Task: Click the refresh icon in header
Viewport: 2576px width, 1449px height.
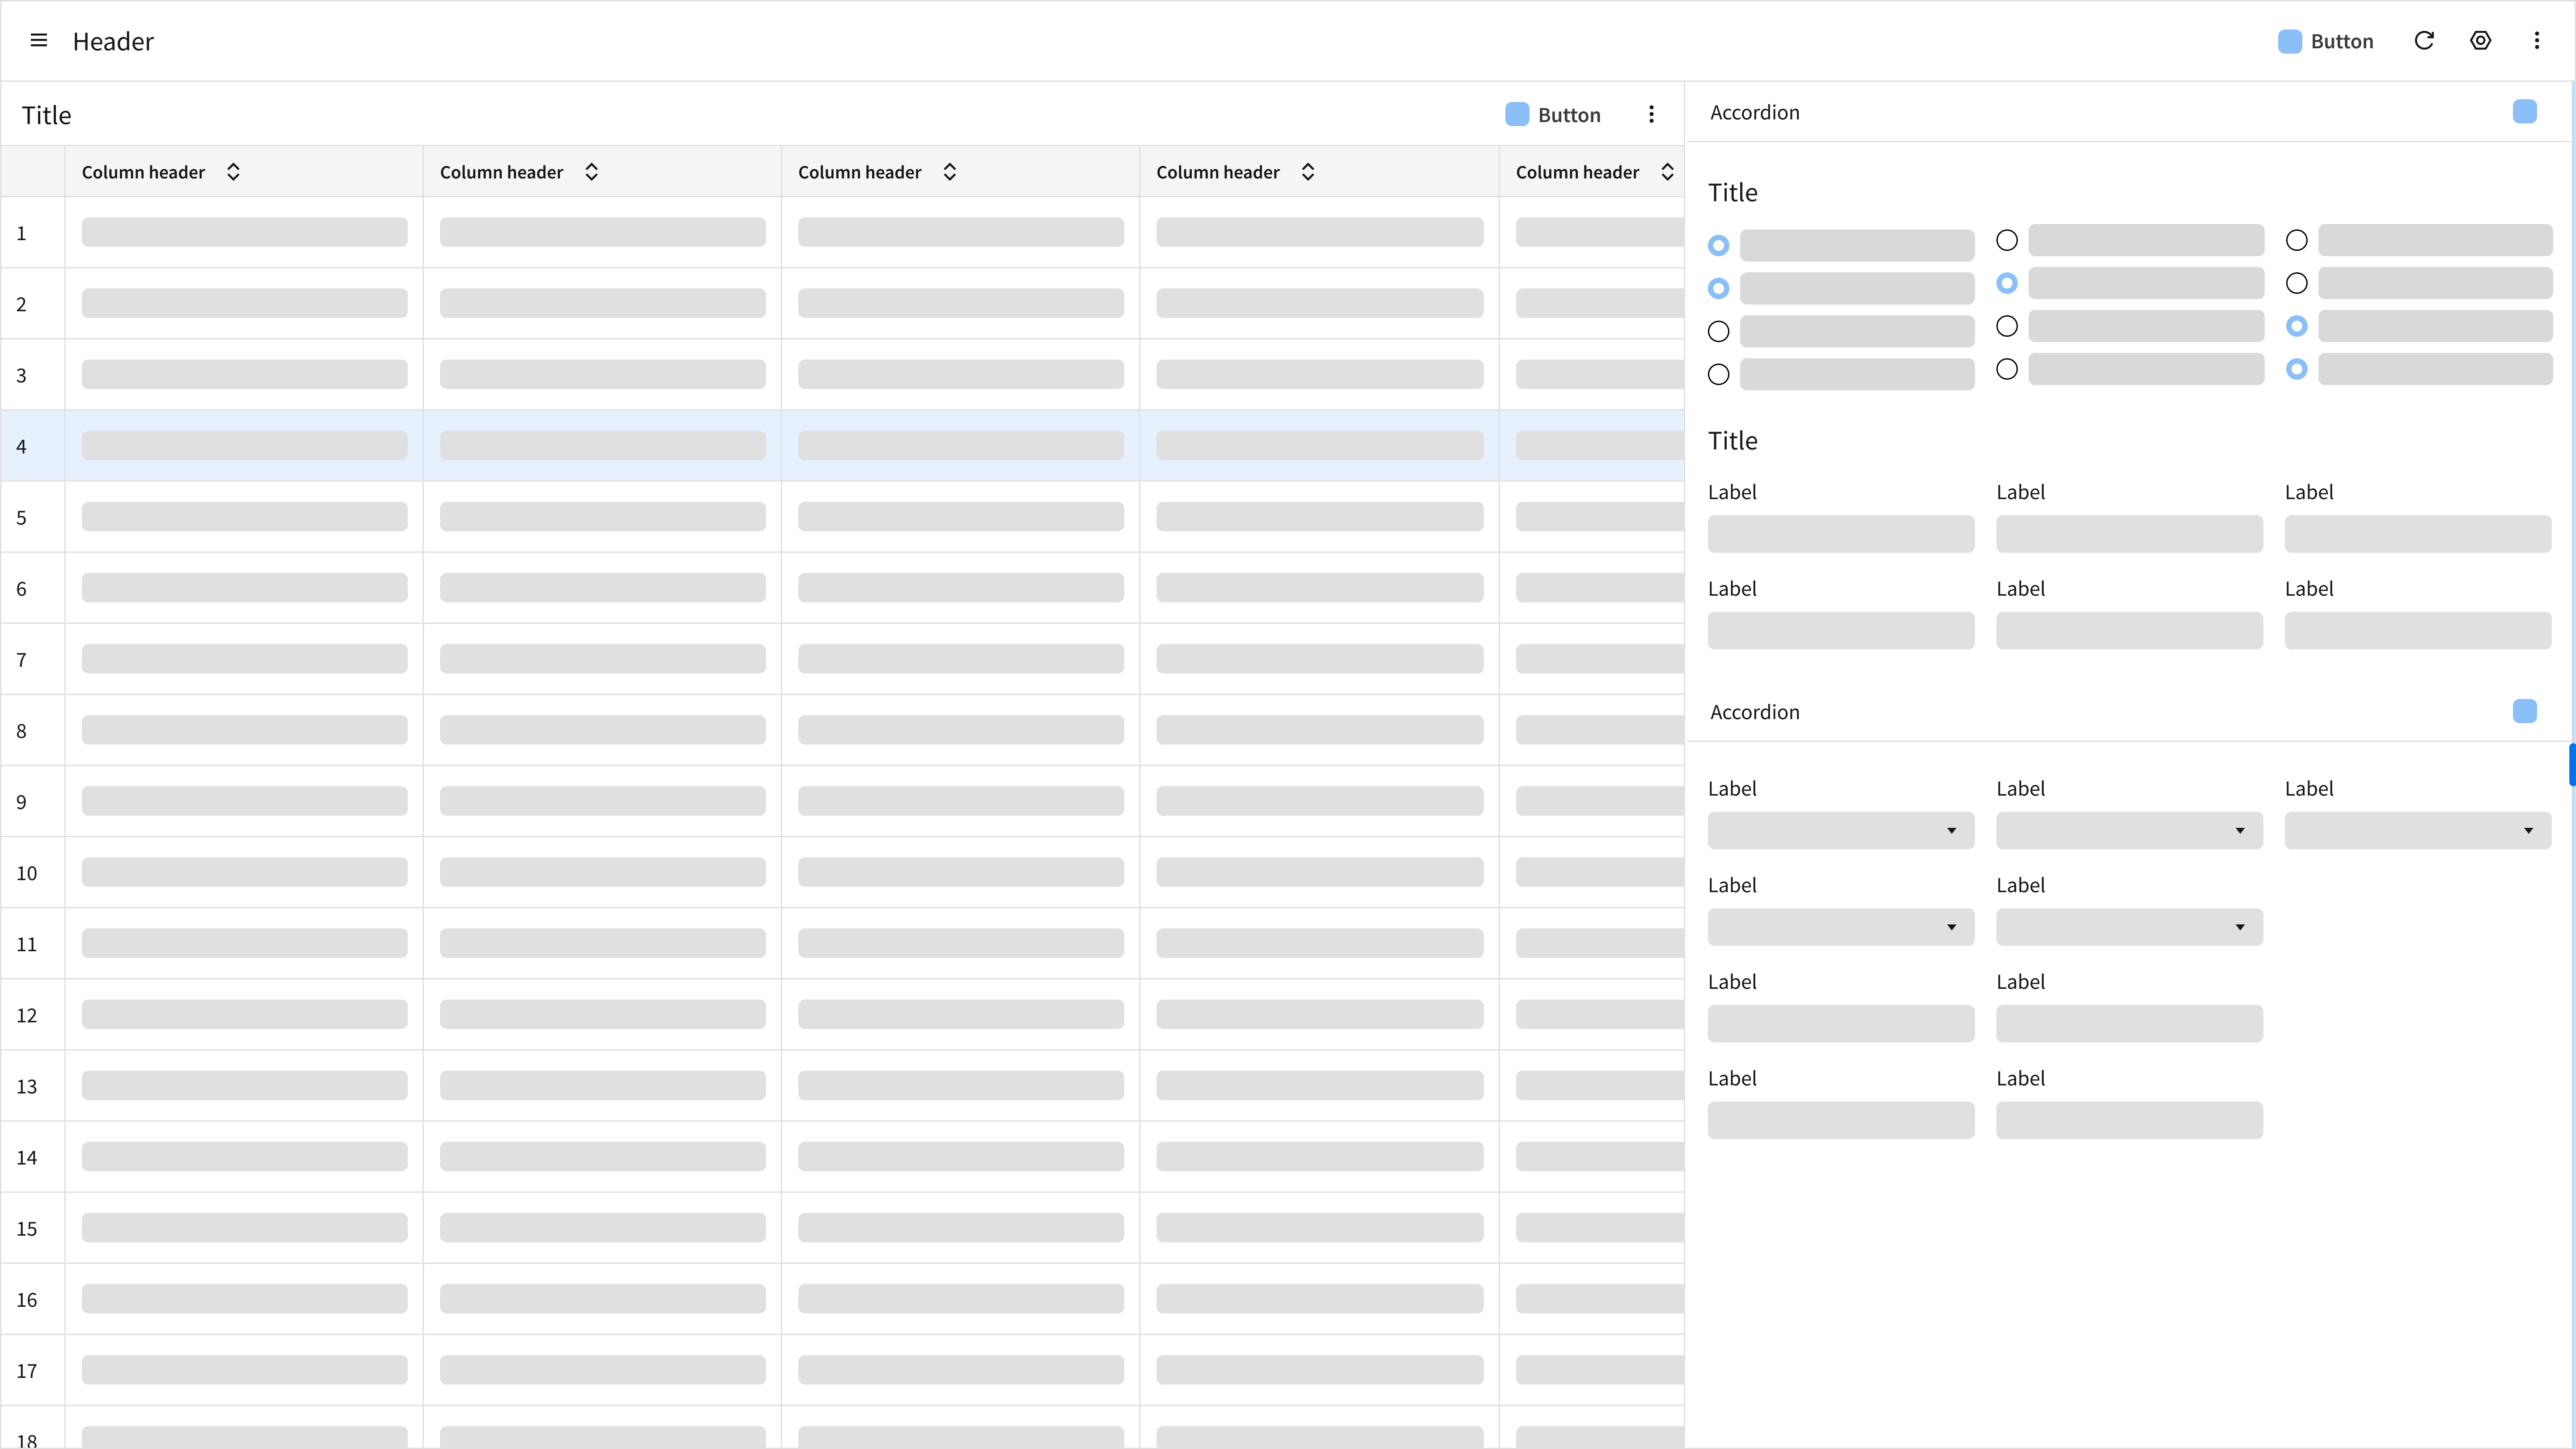Action: tap(2424, 41)
